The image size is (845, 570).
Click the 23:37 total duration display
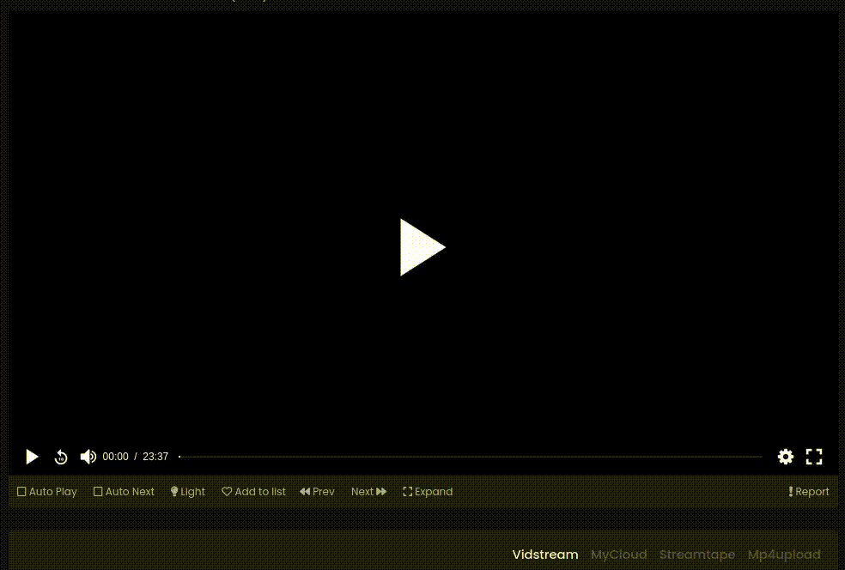click(x=155, y=457)
